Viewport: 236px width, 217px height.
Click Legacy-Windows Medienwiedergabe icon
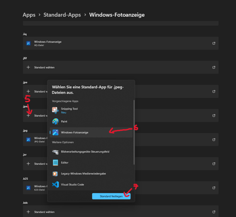point(55,174)
